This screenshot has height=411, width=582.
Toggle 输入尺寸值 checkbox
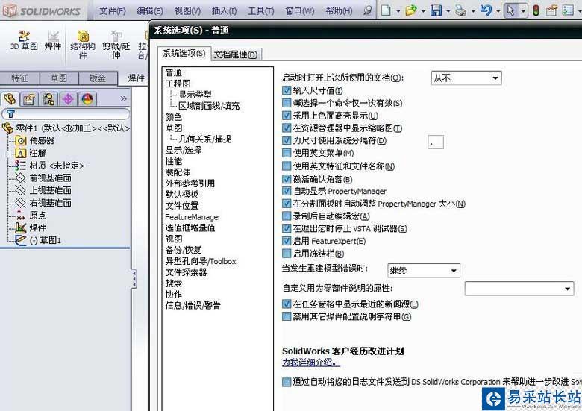pyautogui.click(x=287, y=90)
